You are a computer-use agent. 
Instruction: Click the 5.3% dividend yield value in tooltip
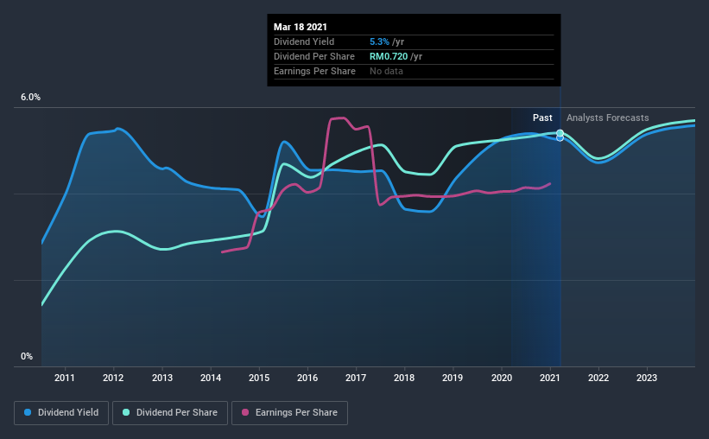pos(379,41)
